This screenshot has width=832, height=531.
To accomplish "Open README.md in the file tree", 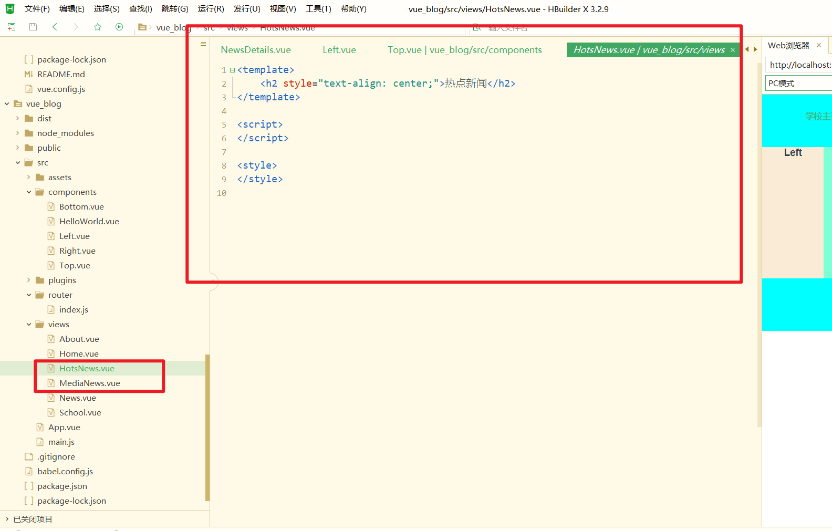I will click(61, 75).
